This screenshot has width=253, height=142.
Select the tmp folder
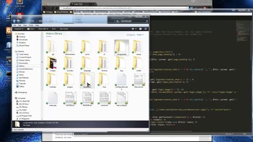[x=104, y=80]
